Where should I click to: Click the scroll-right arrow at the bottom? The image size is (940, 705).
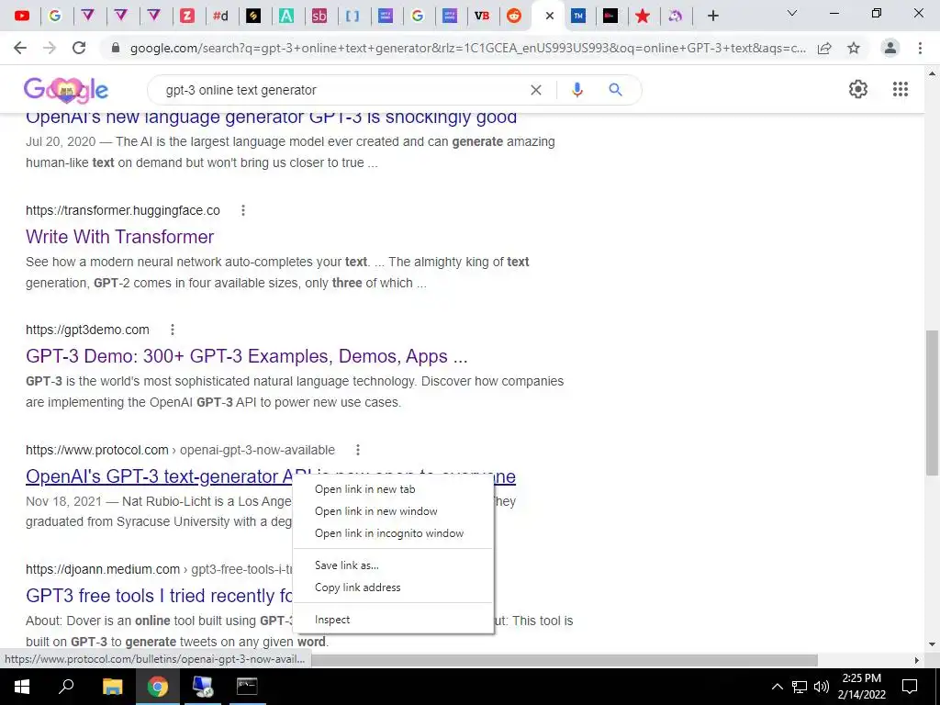[917, 660]
